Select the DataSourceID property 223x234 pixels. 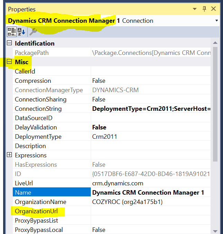coord(52,118)
